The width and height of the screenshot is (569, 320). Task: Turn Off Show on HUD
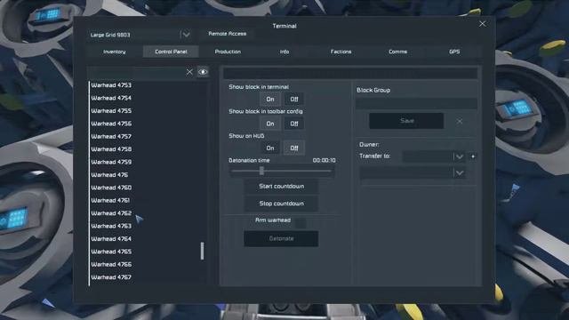(x=294, y=148)
